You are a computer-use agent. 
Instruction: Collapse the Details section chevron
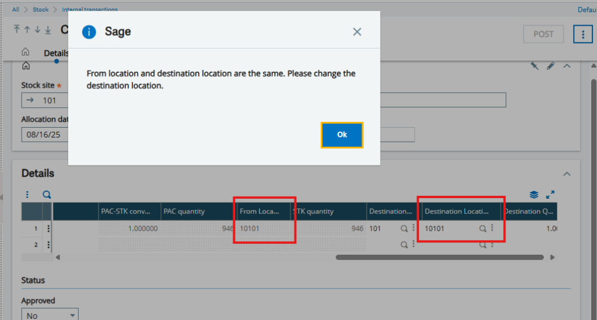tap(567, 174)
